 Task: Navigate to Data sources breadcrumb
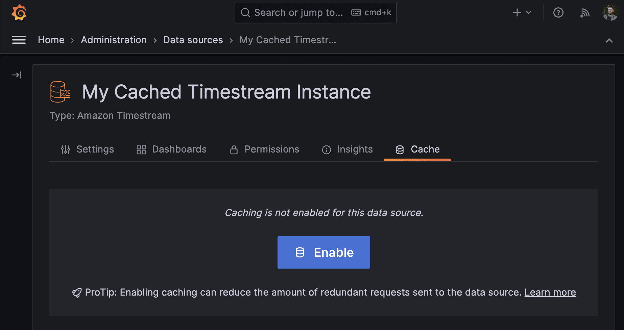click(193, 40)
